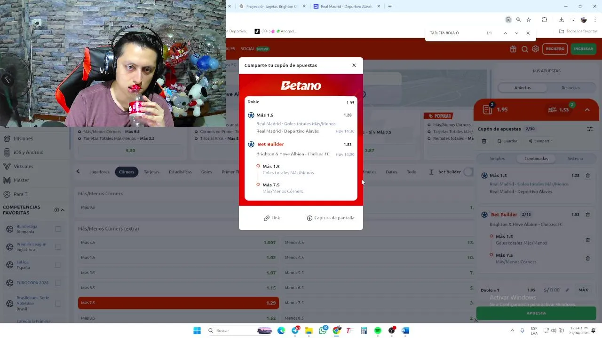Select the Simples bet type tab
The width and height of the screenshot is (602, 338).
point(497,159)
